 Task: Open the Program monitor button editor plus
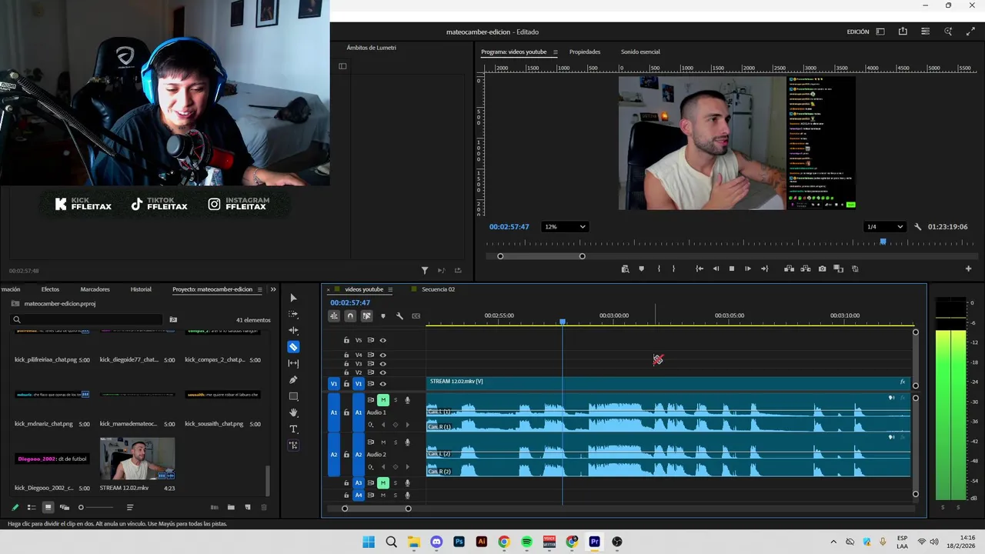tap(968, 269)
